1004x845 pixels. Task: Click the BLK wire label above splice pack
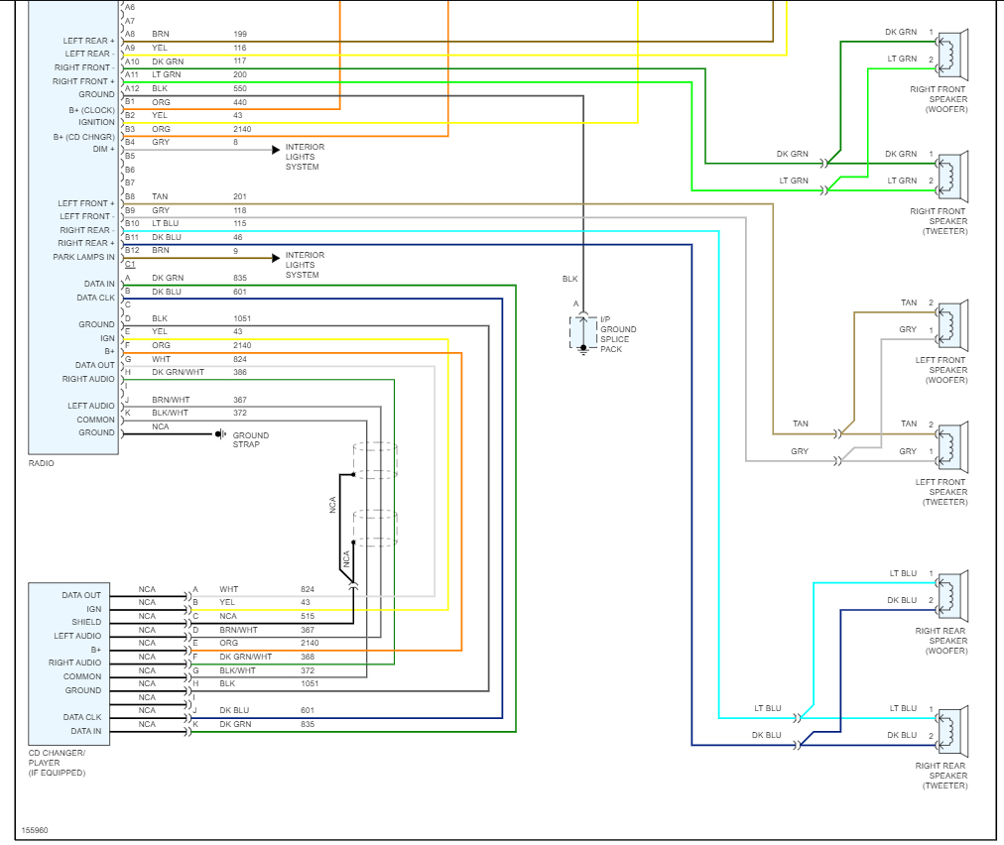coord(569,279)
